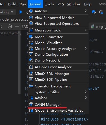Click the Operator Deployment server icon

pos(31,86)
